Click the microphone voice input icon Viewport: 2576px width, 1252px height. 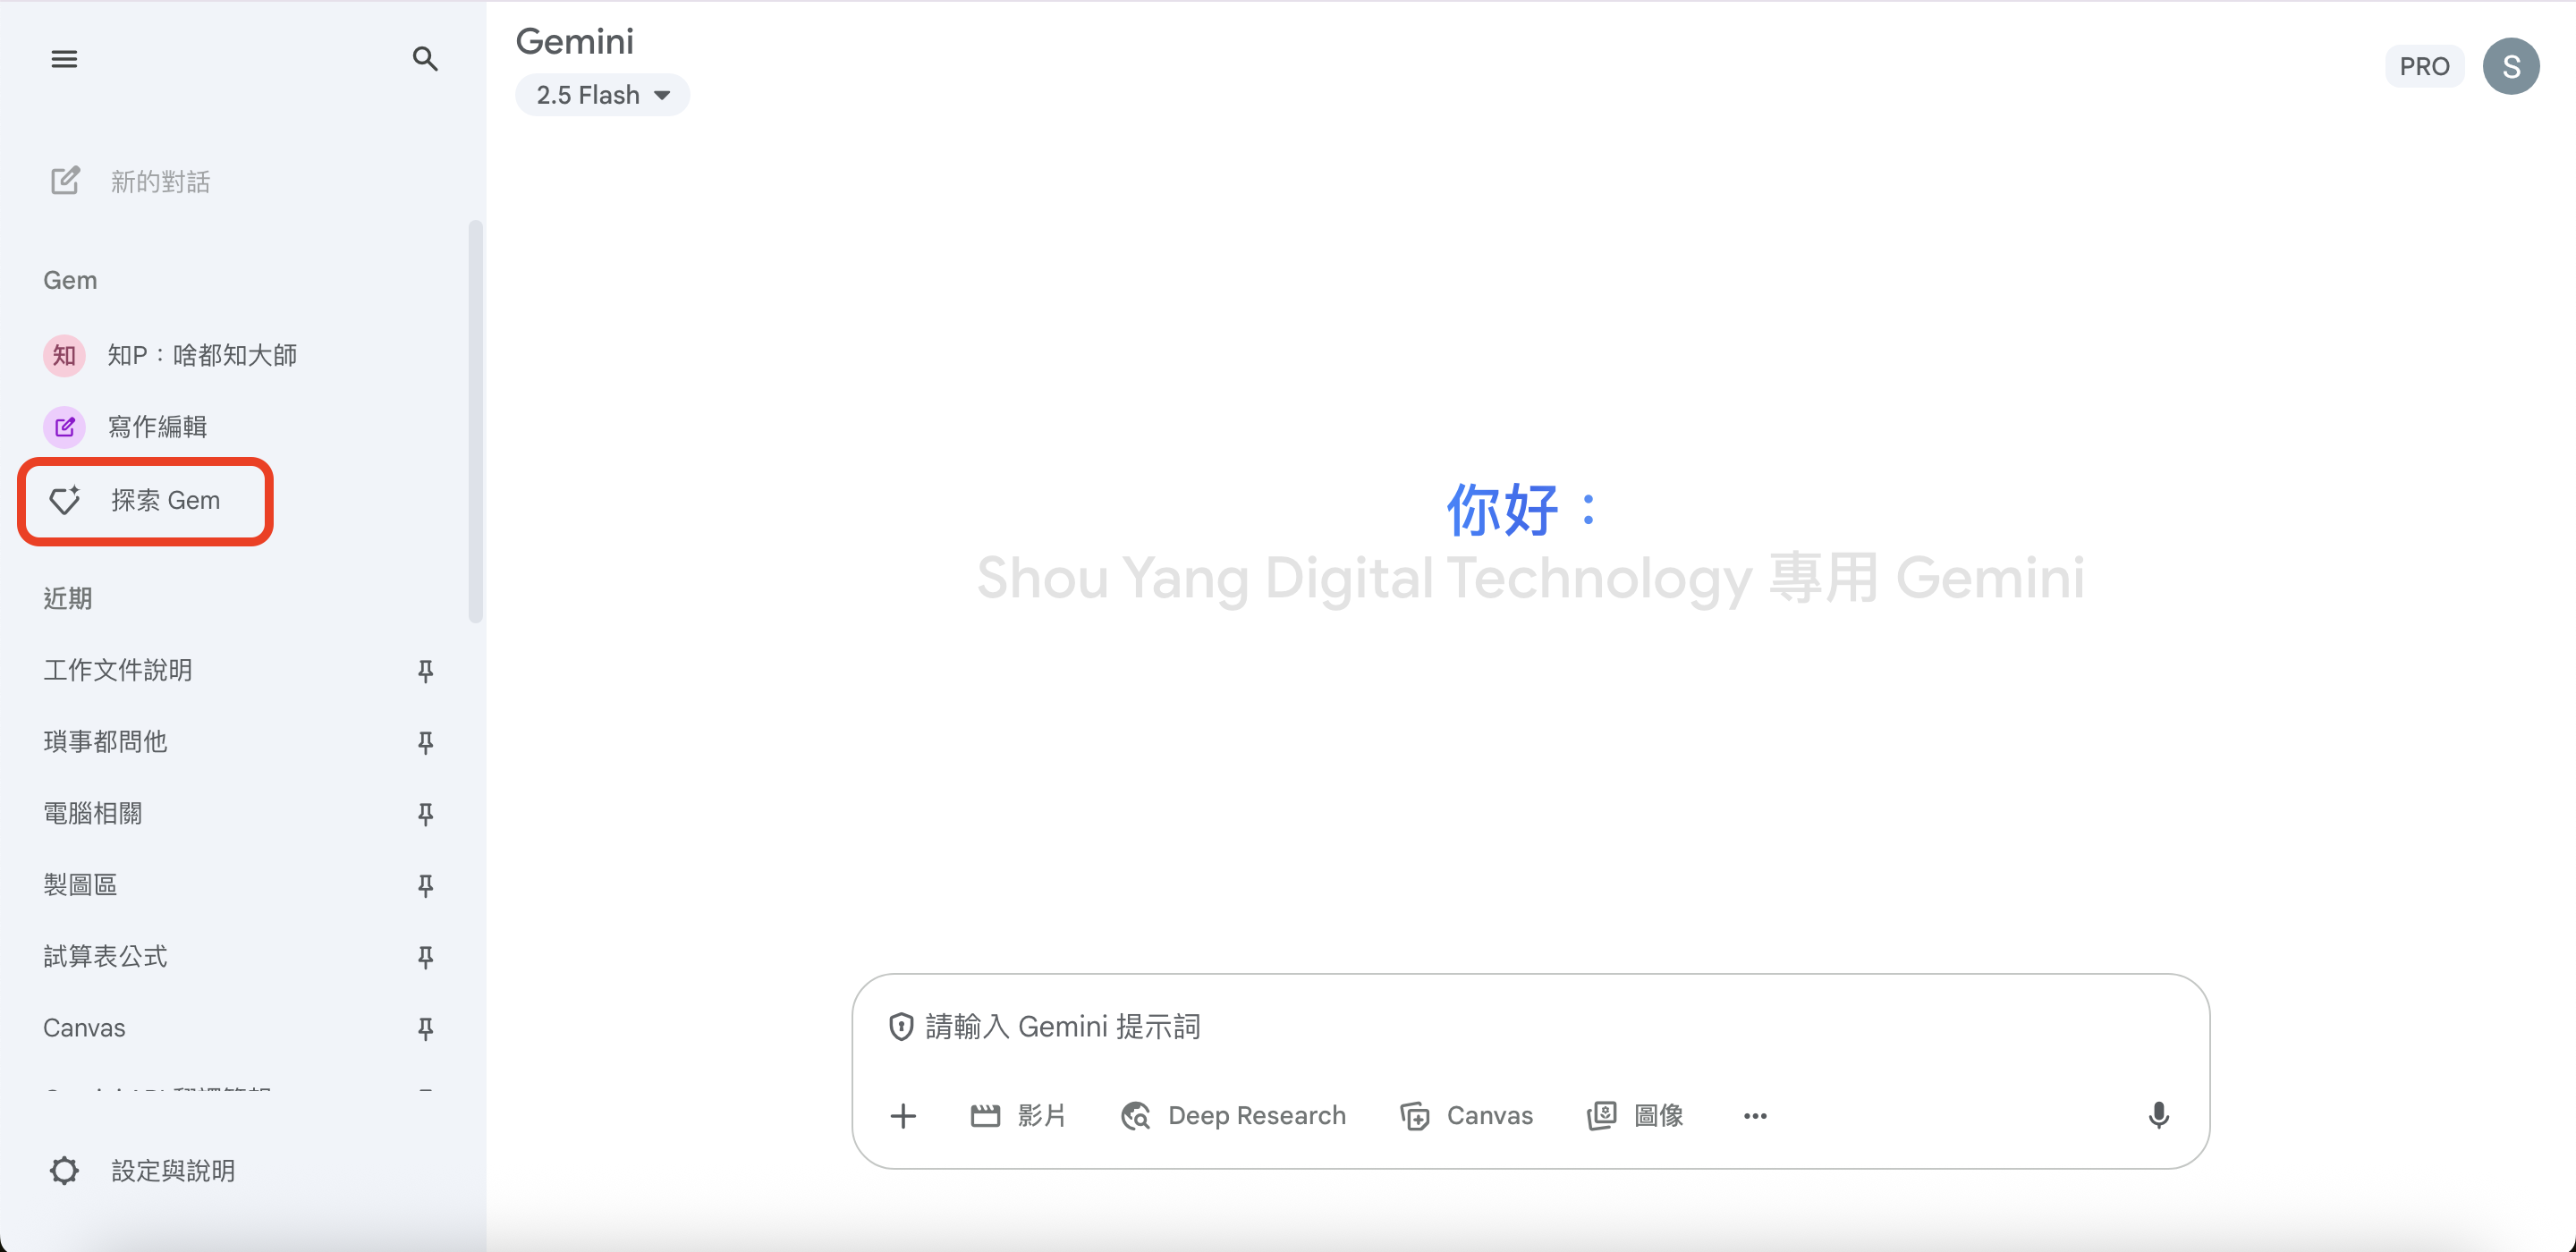point(2158,1115)
